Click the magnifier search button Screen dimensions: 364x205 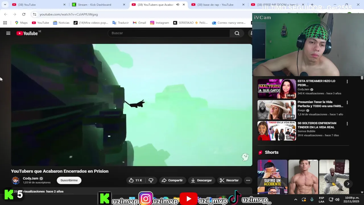pos(237,33)
